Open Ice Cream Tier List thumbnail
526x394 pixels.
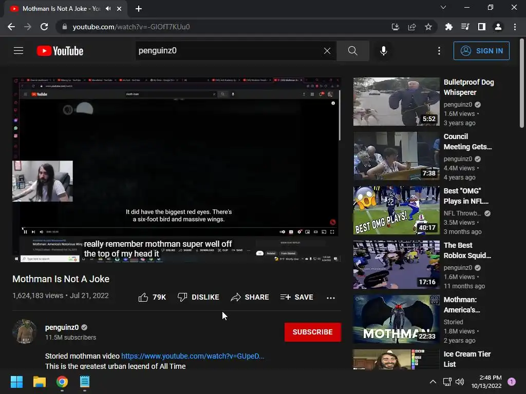(x=396, y=359)
